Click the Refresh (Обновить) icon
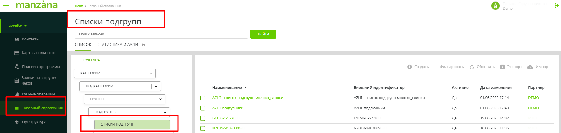The image size is (561, 133). [x=472, y=67]
